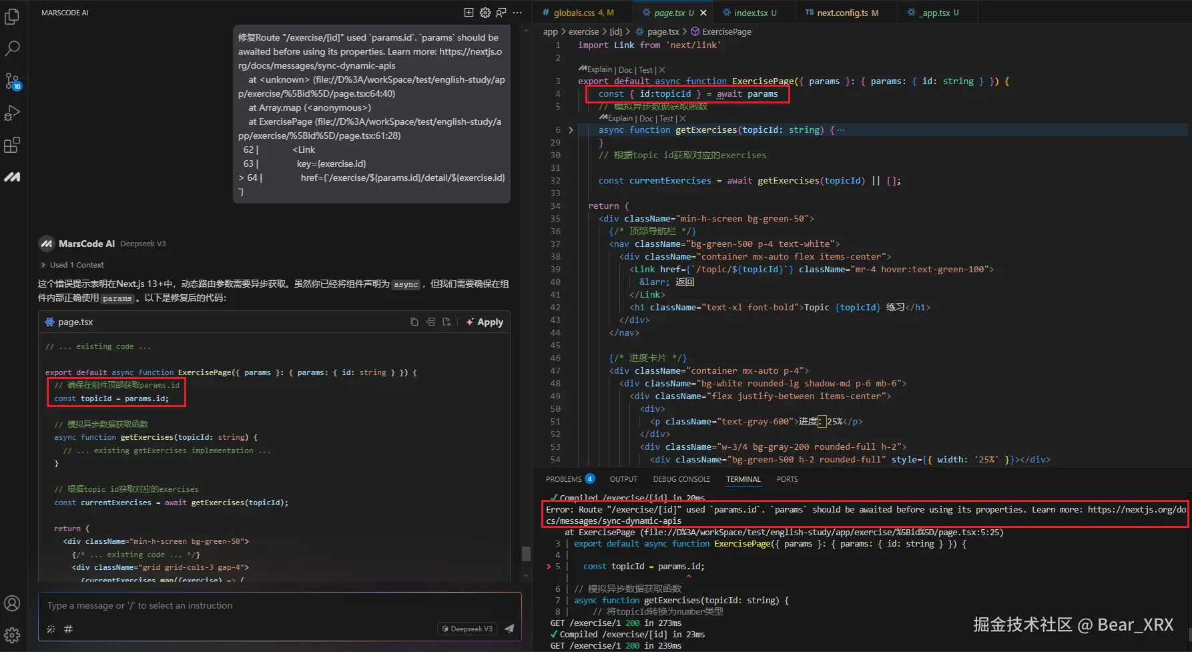1192x652 pixels.
Task: Open the Search view in activity bar
Action: (x=12, y=49)
